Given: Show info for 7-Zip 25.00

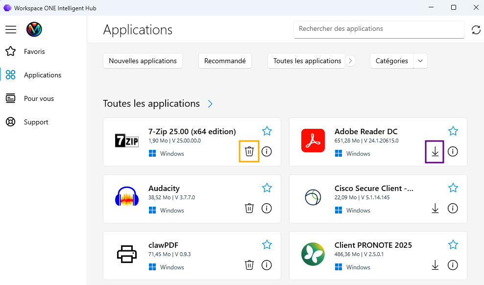Looking at the screenshot, I should 266,151.
